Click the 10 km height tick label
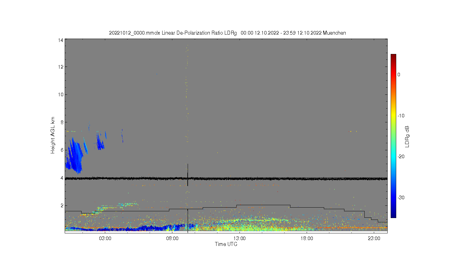The height and width of the screenshot is (276, 460). (61, 94)
